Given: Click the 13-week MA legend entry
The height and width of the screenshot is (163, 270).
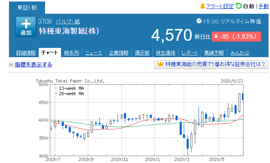Looking at the screenshot, I should click(x=69, y=88).
